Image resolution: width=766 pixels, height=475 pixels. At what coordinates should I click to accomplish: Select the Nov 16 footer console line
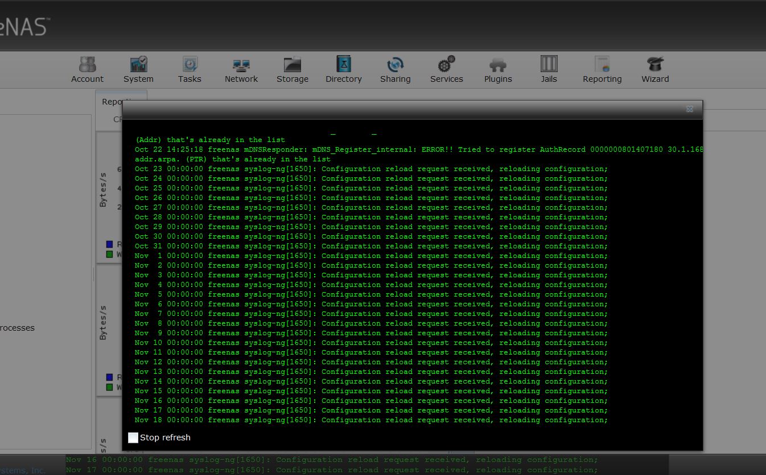[332, 460]
